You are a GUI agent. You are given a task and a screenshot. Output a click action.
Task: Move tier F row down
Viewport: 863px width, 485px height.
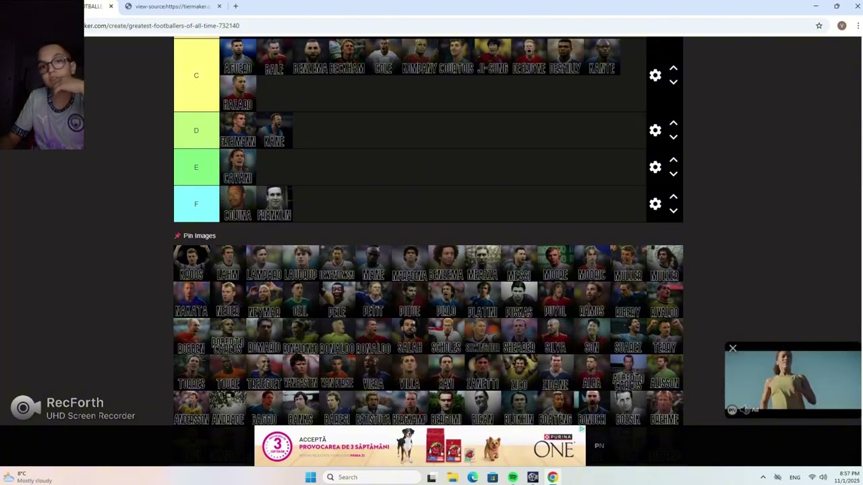(673, 211)
